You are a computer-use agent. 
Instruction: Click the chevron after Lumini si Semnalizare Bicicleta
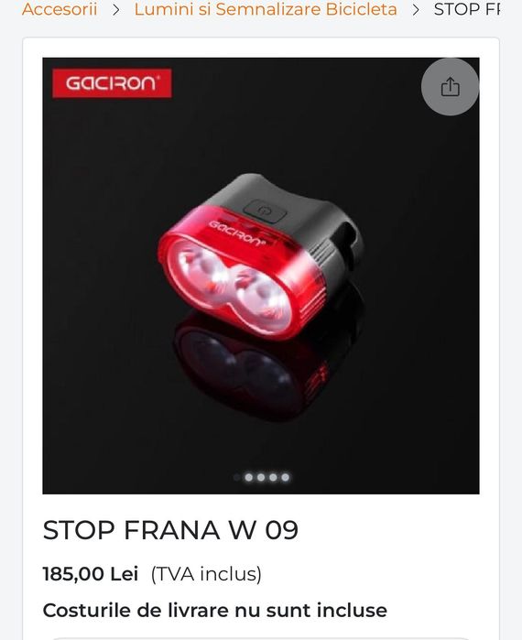tap(416, 10)
